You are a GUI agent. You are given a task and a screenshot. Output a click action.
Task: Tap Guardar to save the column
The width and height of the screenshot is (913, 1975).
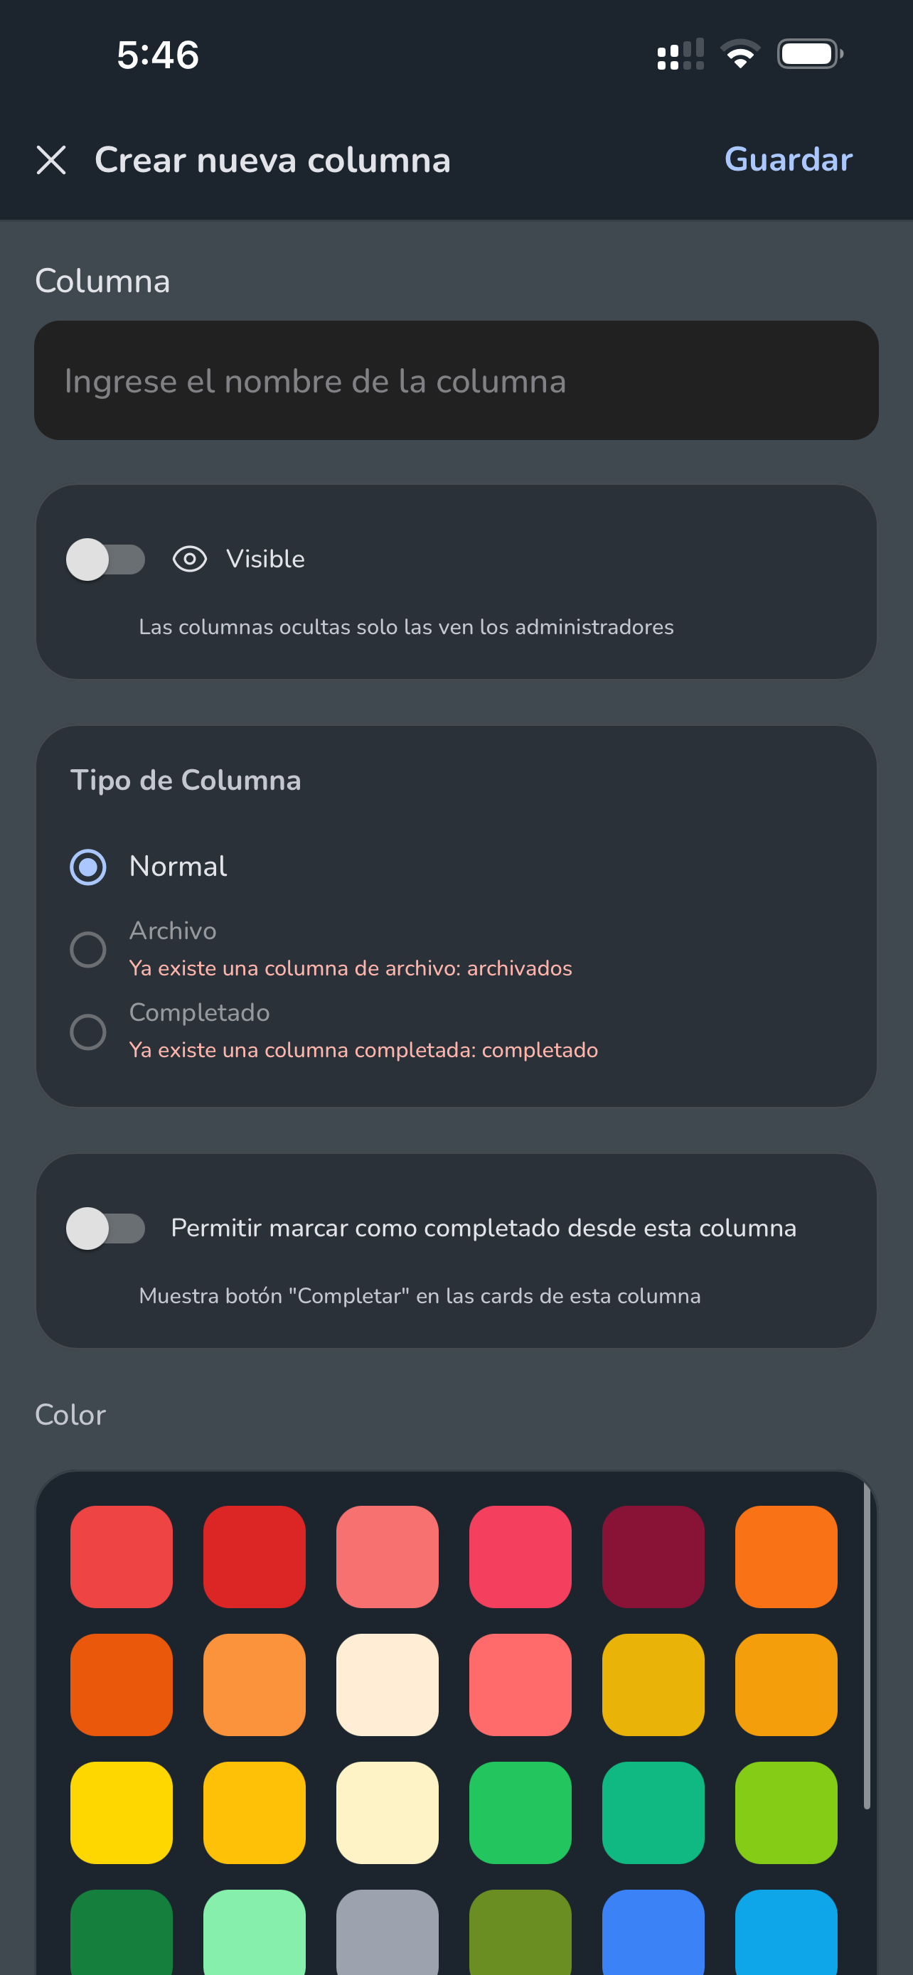pos(788,159)
